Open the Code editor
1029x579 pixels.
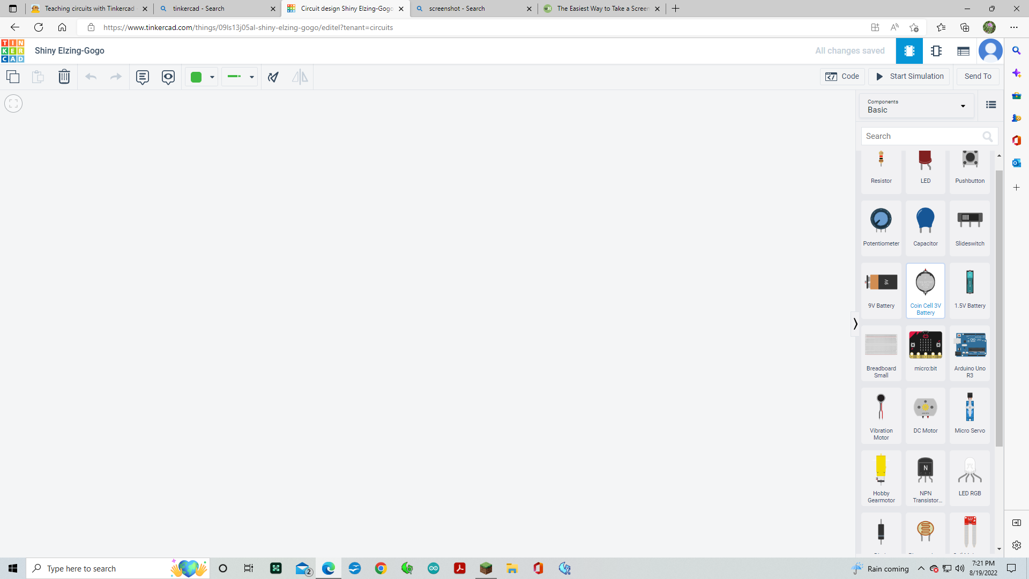tap(842, 76)
